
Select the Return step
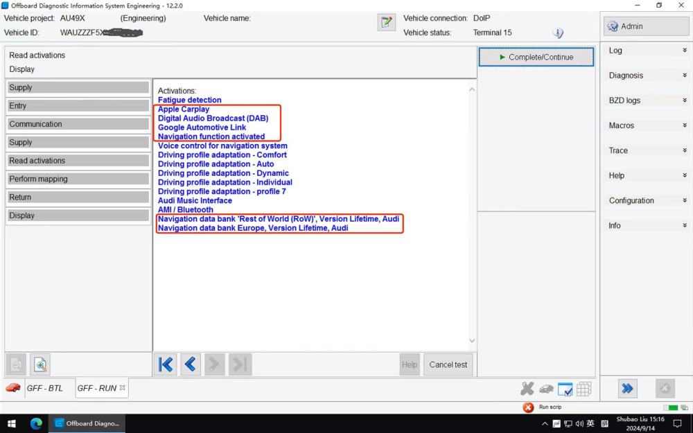[78, 197]
